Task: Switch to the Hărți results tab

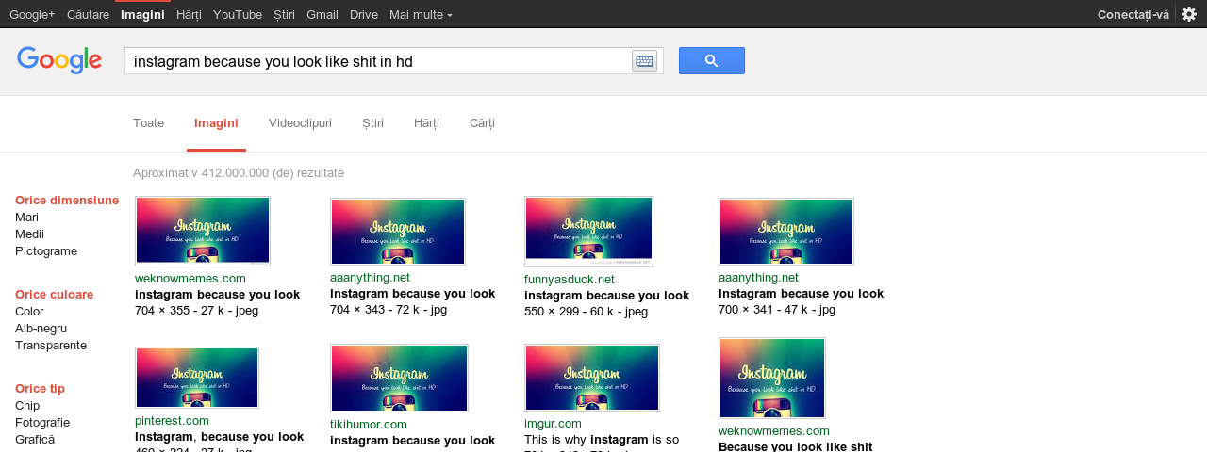Action: pyautogui.click(x=426, y=123)
